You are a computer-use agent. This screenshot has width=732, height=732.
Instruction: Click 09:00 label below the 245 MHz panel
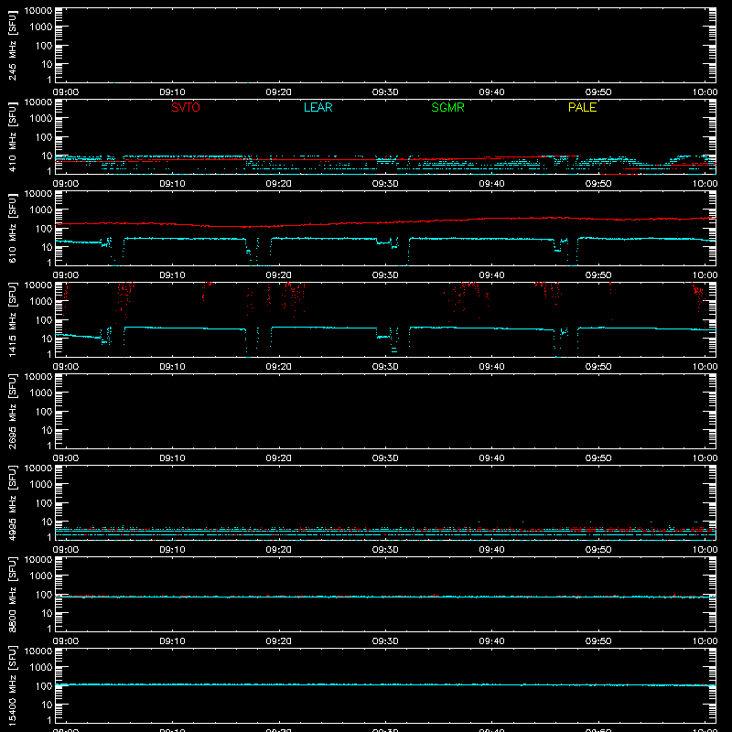(65, 92)
